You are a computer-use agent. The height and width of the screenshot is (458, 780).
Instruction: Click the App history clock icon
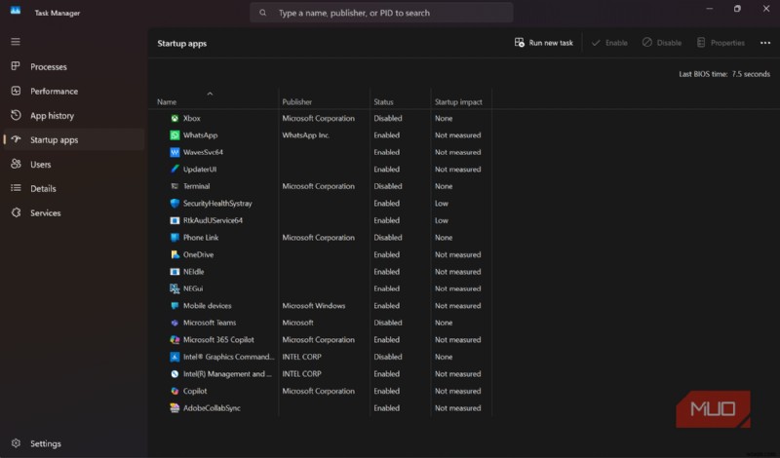pyautogui.click(x=16, y=115)
